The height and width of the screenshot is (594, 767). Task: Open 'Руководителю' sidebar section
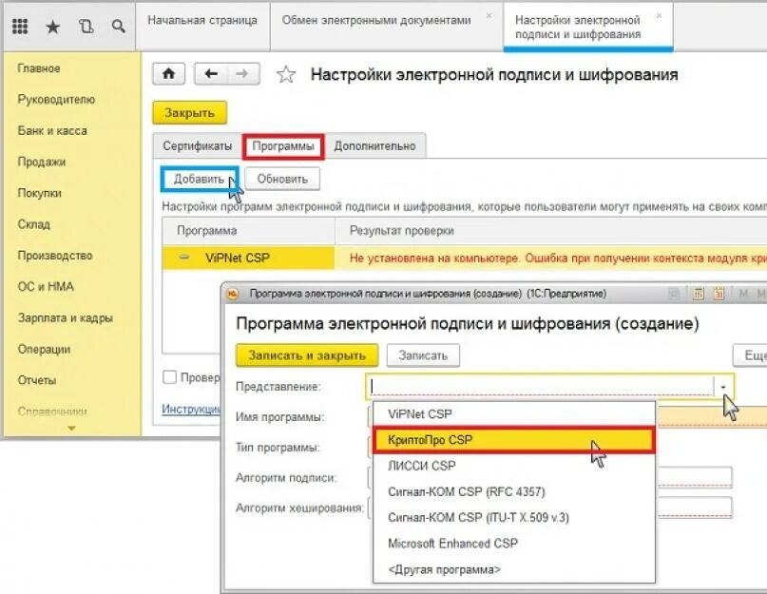pyautogui.click(x=56, y=100)
